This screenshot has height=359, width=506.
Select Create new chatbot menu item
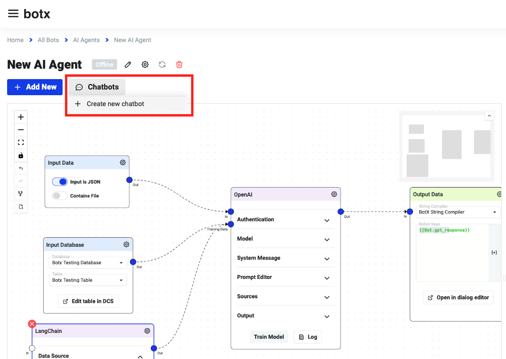point(115,104)
